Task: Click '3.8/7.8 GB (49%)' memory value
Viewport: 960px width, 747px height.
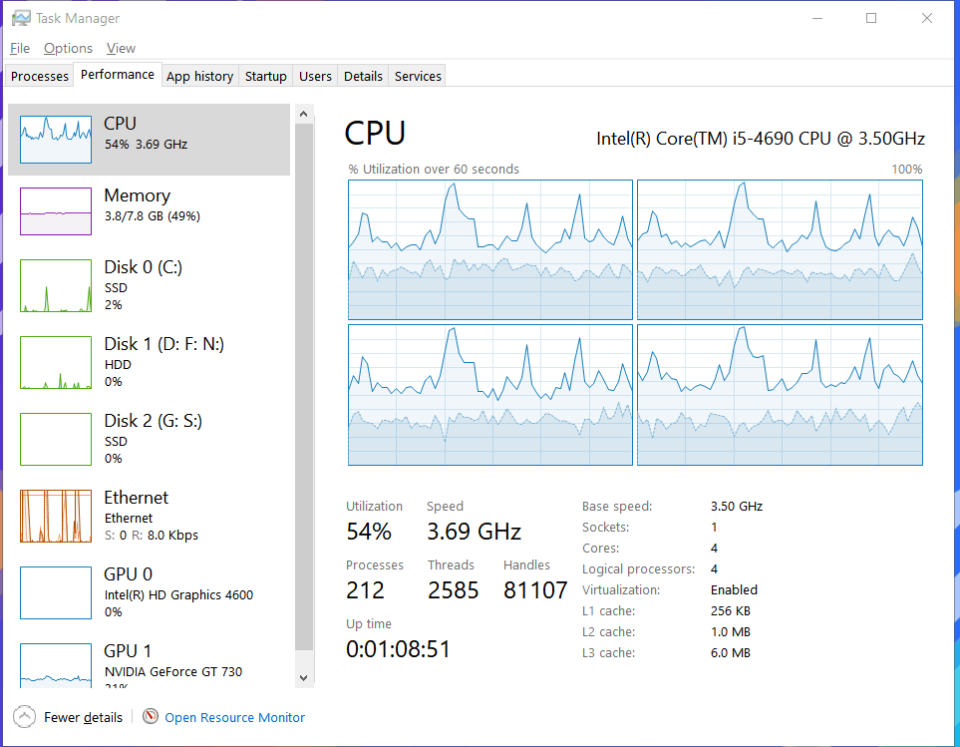Action: click(153, 215)
